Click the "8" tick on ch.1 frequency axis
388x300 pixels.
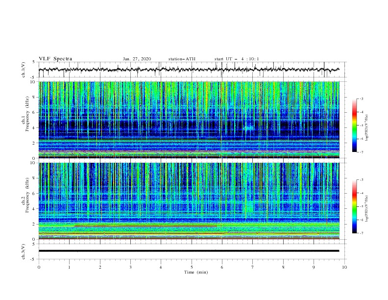point(34,97)
